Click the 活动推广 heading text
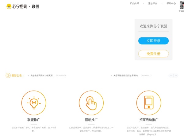Image resolution: width=184 pixels, height=138 pixels. pyautogui.click(x=91, y=120)
